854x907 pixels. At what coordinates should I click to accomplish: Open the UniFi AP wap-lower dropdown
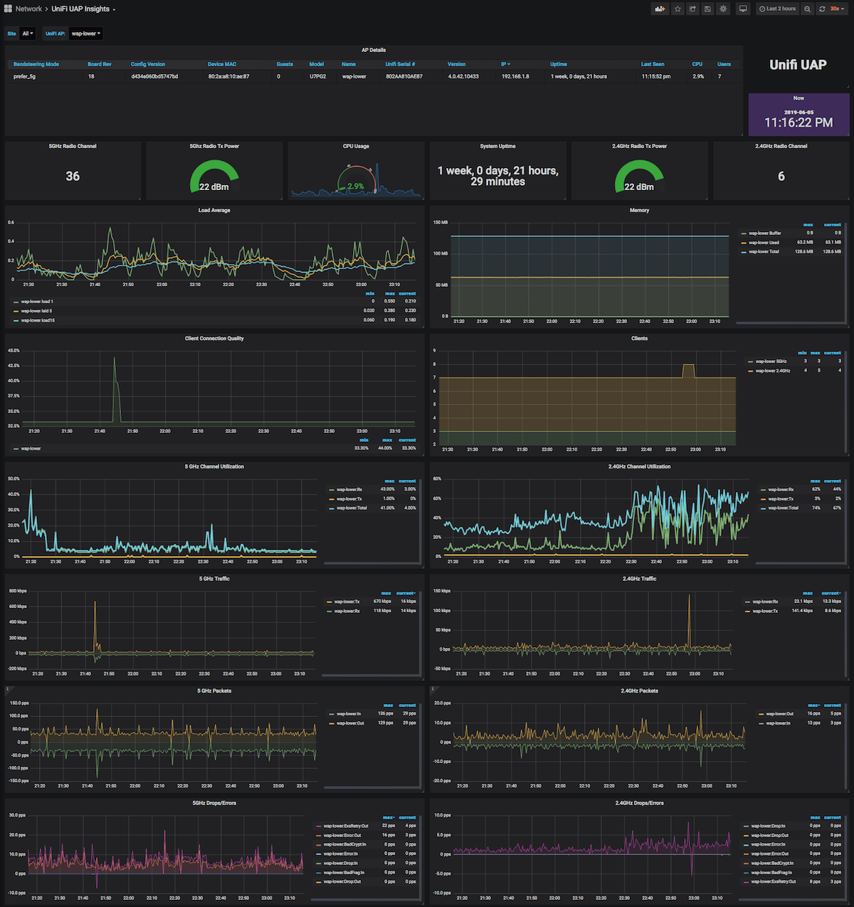pyautogui.click(x=85, y=33)
